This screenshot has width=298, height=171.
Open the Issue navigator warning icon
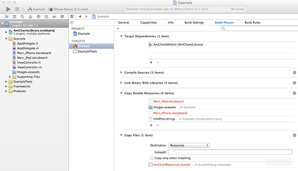30,17
